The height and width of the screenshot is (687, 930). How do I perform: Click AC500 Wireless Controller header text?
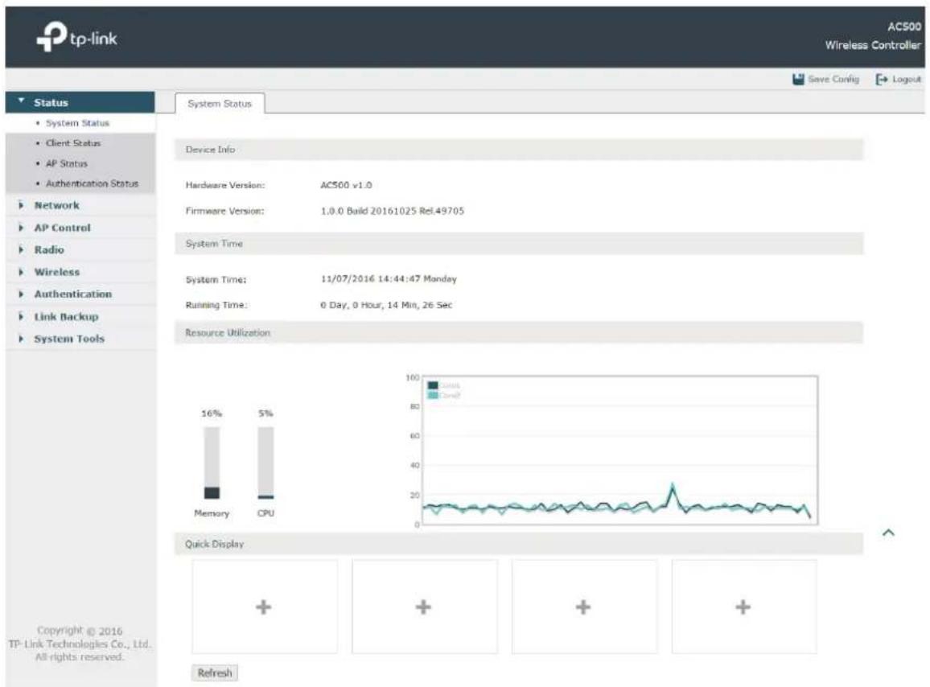pos(873,35)
